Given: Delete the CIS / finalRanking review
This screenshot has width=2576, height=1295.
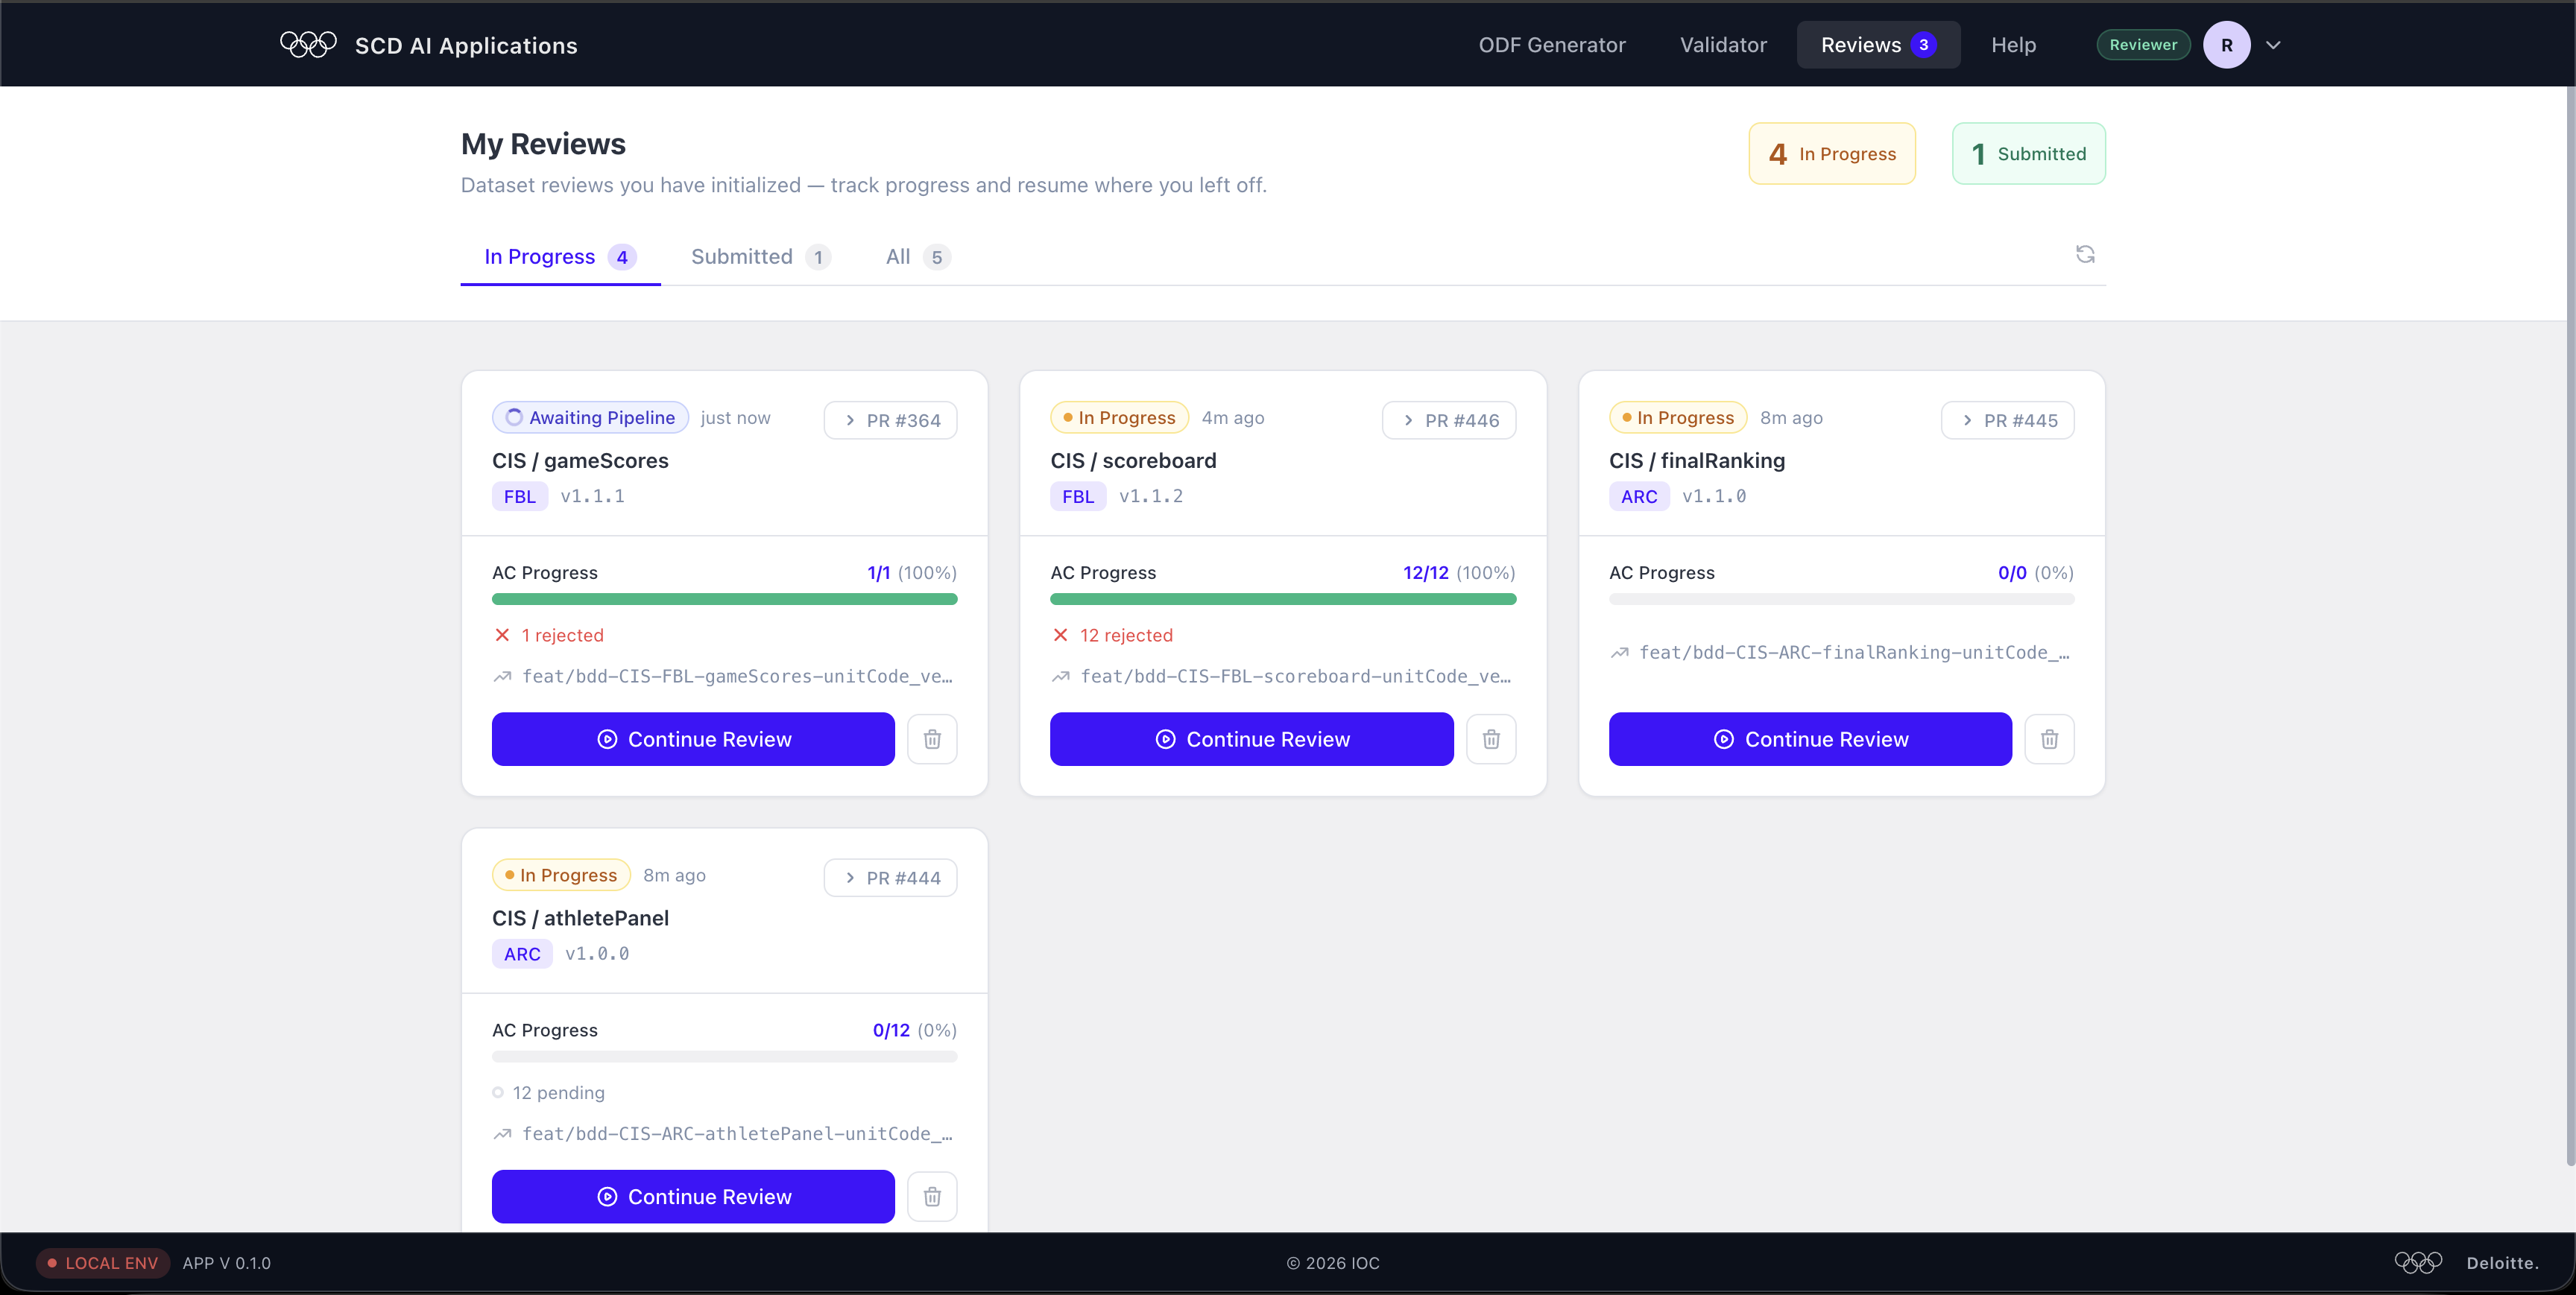Looking at the screenshot, I should point(2049,739).
